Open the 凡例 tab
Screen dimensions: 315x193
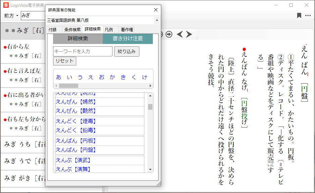109,30
